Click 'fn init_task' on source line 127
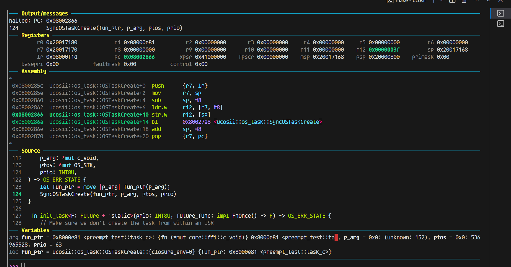 (x=49, y=216)
